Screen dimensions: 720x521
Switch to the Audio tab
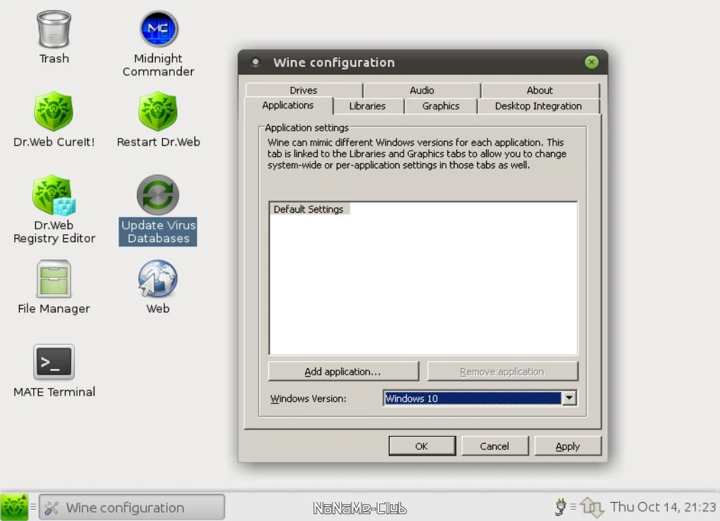click(x=422, y=90)
